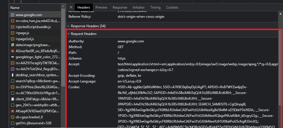Select the rs=ACT90oG0YcUrlYRgcdnT request

[35, 93]
